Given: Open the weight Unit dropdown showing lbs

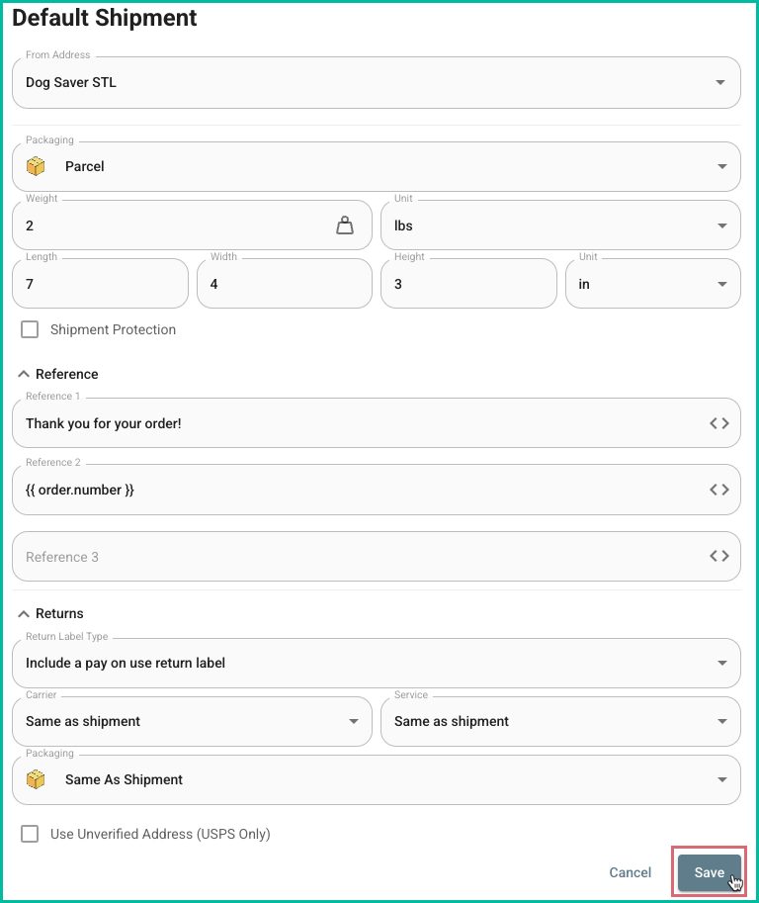Looking at the screenshot, I should (x=721, y=225).
